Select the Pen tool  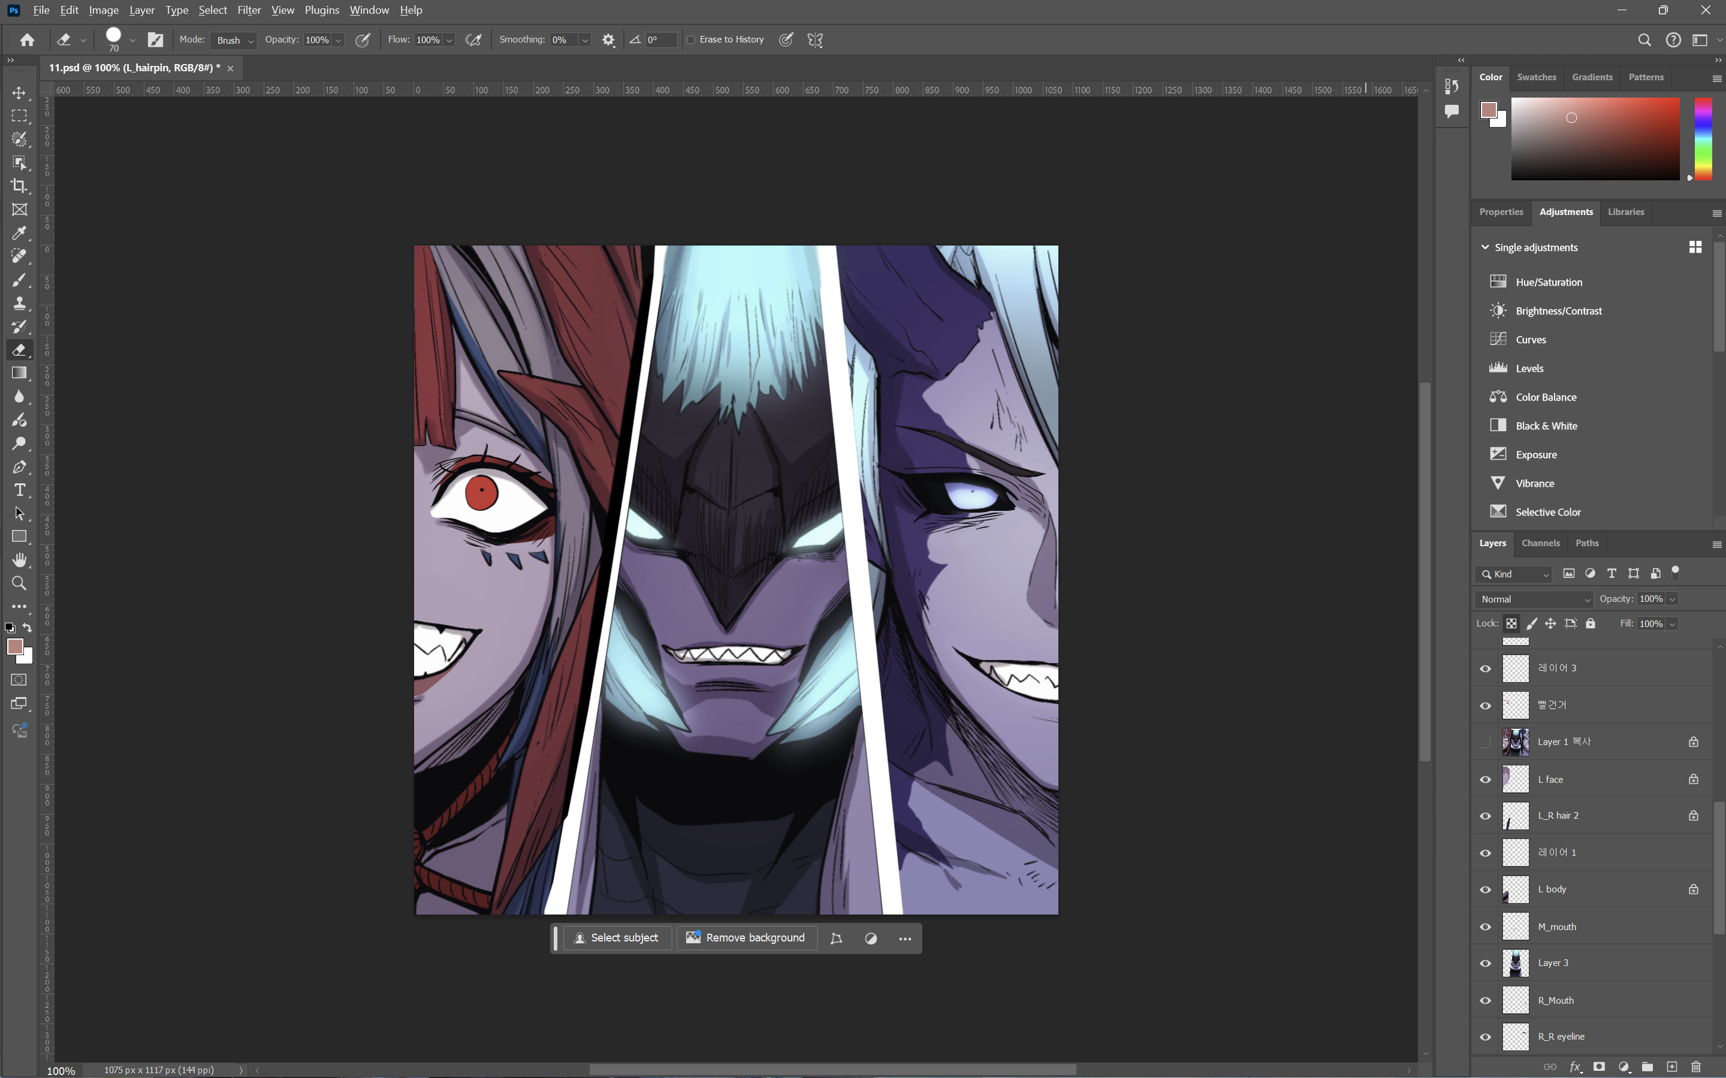pyautogui.click(x=19, y=467)
